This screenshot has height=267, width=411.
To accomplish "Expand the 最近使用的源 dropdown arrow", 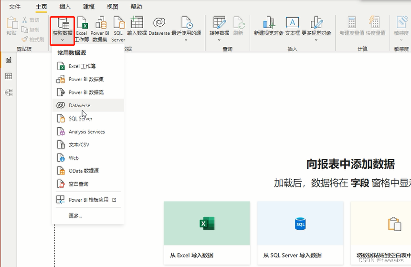I will pos(186,40).
